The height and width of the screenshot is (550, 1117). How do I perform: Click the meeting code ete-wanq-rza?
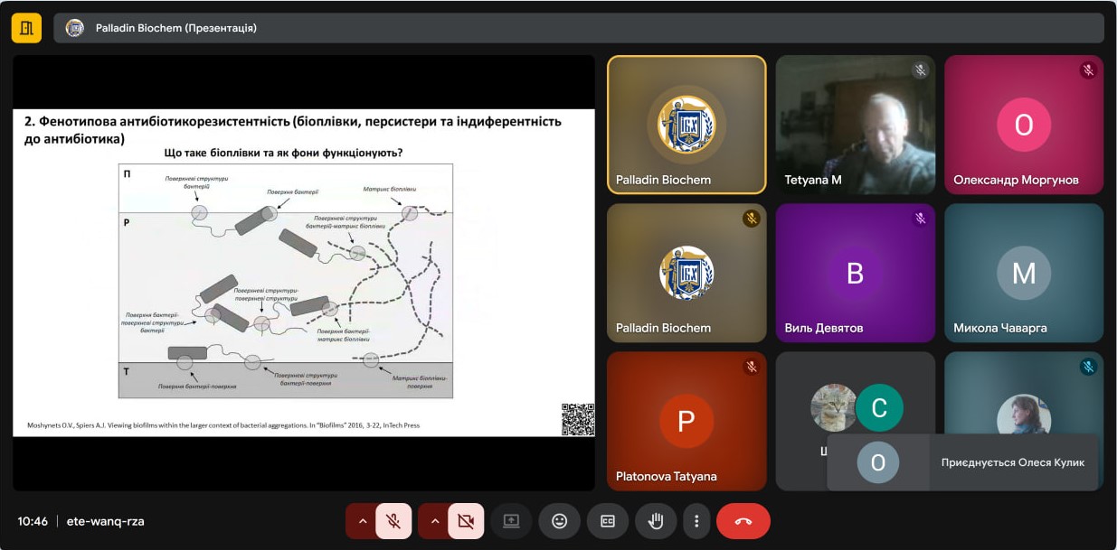tap(106, 521)
